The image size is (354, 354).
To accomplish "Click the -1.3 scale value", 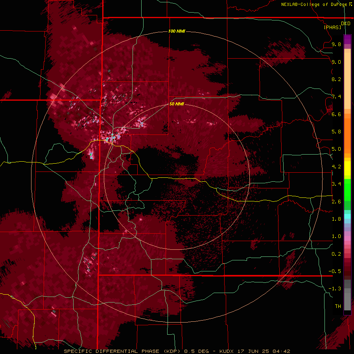I will click(335, 289).
